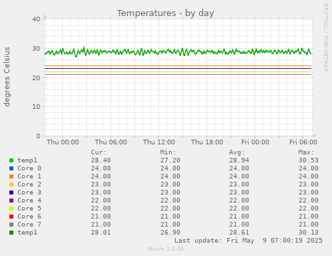
Task: Select the 'Core 1' legend label
Action: click(x=29, y=176)
